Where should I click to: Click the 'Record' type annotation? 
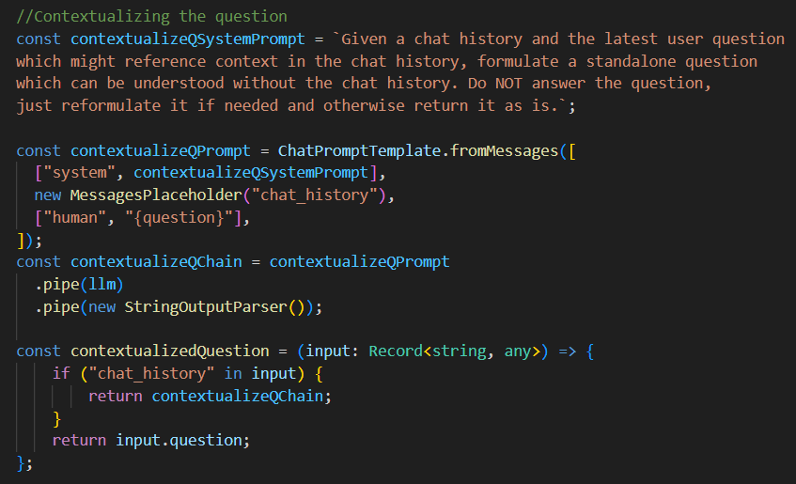tap(396, 351)
